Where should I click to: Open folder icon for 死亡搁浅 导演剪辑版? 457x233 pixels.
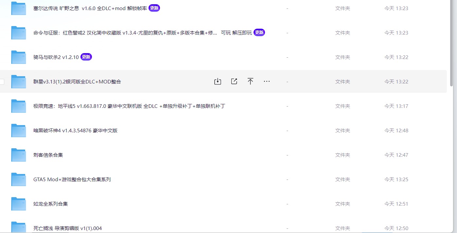click(x=19, y=227)
